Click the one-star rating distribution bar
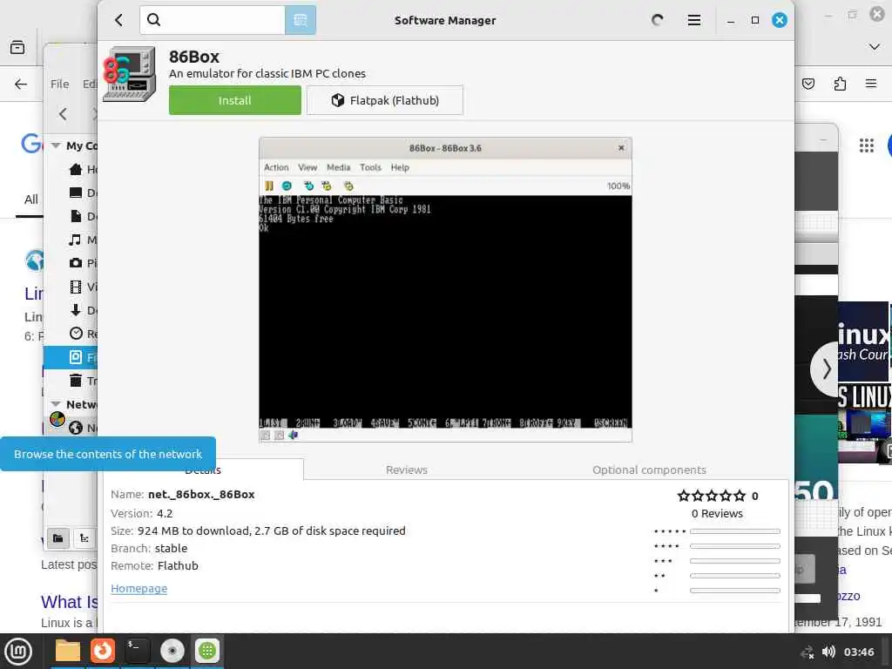Viewport: 892px width, 669px height. pos(735,591)
